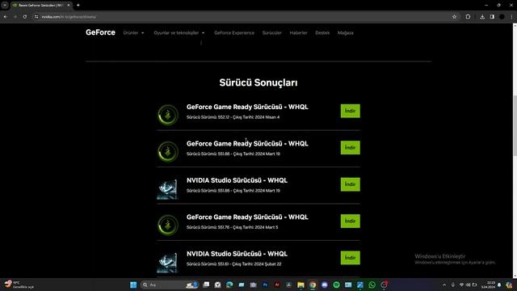Viewport: 517px width, 291px height.
Task: Open new browser tab with plus
Action: pyautogui.click(x=78, y=6)
